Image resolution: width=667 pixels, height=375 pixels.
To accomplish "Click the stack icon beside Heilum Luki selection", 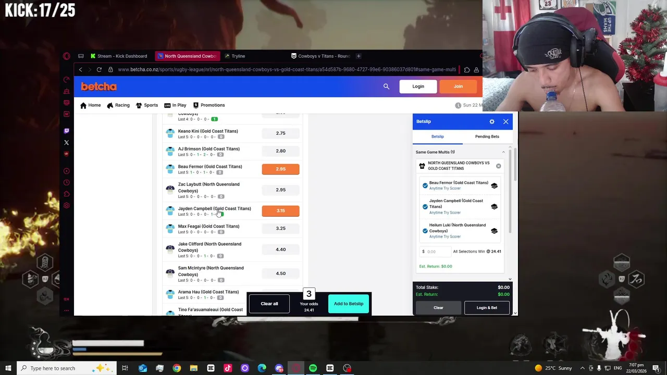I will (x=494, y=231).
